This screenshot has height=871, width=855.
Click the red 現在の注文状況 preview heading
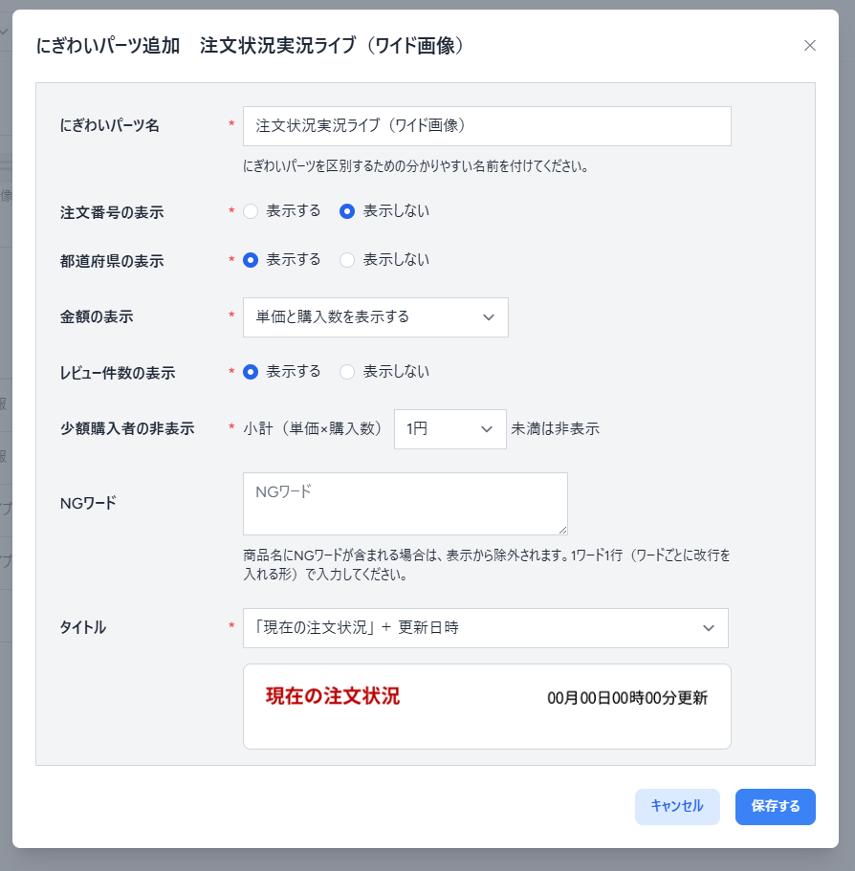coord(333,697)
